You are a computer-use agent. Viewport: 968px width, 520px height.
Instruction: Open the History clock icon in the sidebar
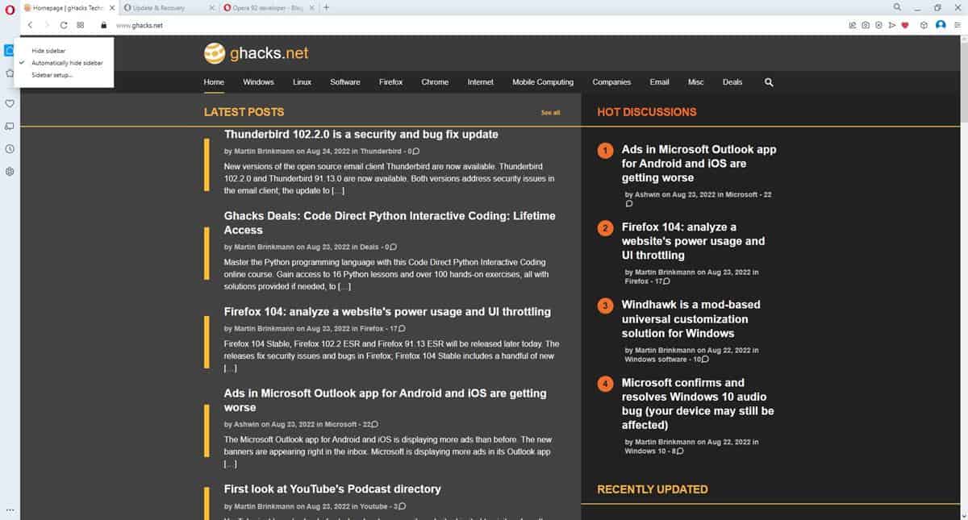pyautogui.click(x=9, y=148)
